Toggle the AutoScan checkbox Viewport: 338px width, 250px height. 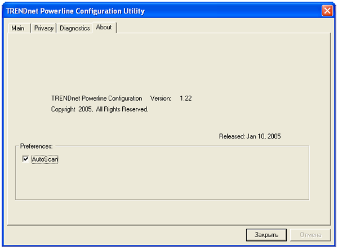tap(25, 159)
